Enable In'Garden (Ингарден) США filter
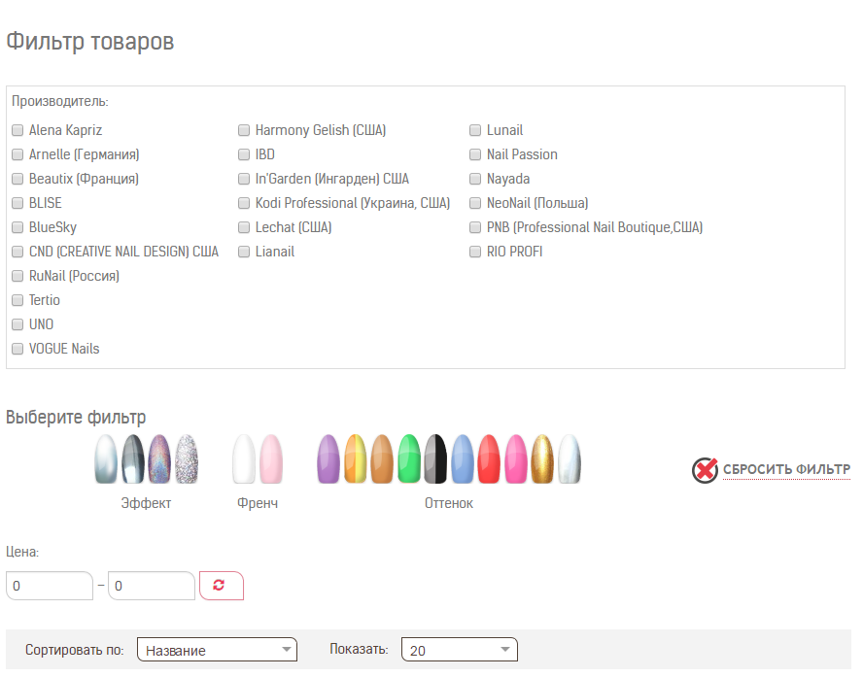 pos(244,179)
